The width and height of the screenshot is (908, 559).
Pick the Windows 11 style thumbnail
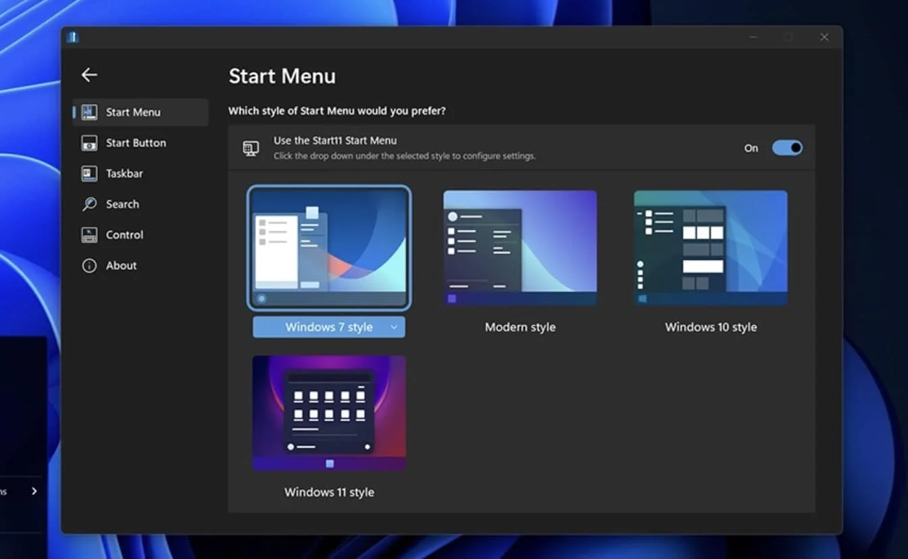(x=329, y=413)
